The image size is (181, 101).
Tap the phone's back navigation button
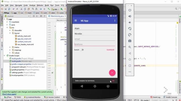tap(82, 86)
